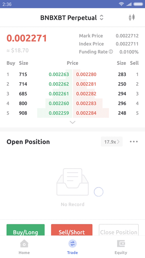Image resolution: width=145 pixels, height=258 pixels.
Task: Open the Home tab icon
Action: click(x=24, y=243)
